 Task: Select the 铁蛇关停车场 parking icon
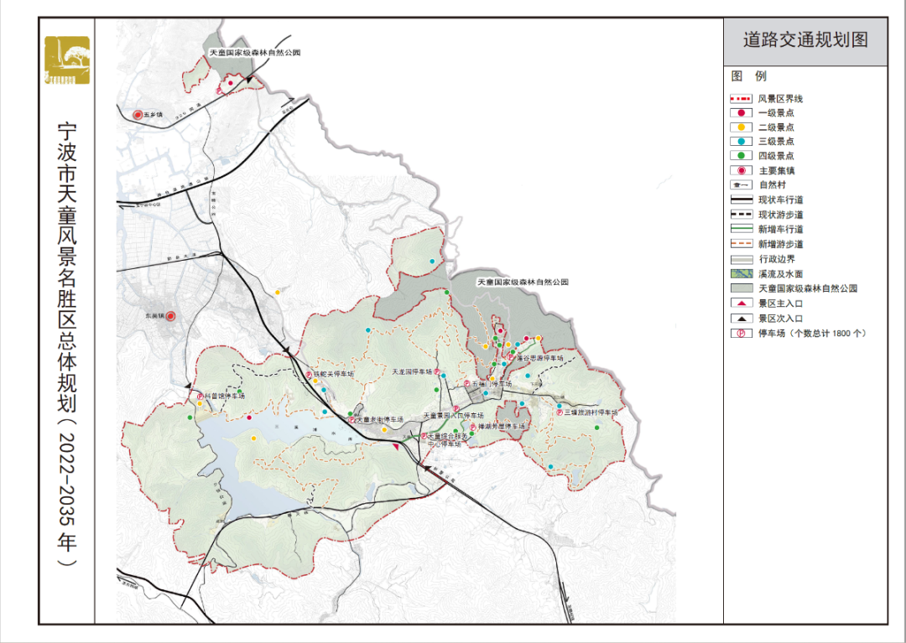(309, 375)
